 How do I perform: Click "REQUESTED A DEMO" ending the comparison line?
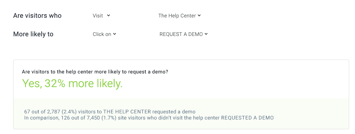click(248, 118)
